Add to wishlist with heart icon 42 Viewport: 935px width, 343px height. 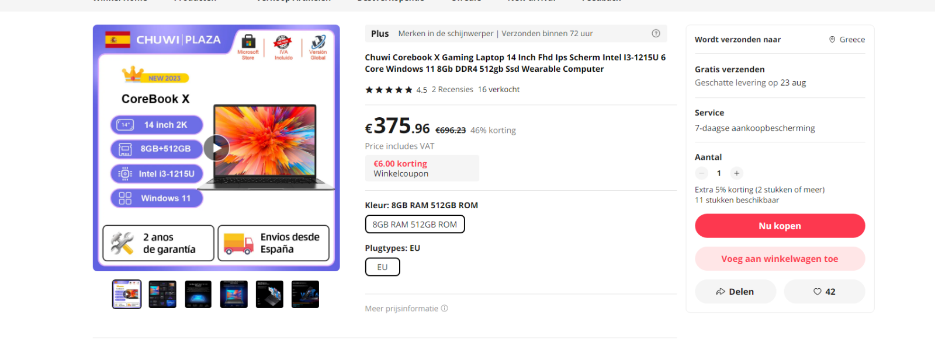click(824, 292)
